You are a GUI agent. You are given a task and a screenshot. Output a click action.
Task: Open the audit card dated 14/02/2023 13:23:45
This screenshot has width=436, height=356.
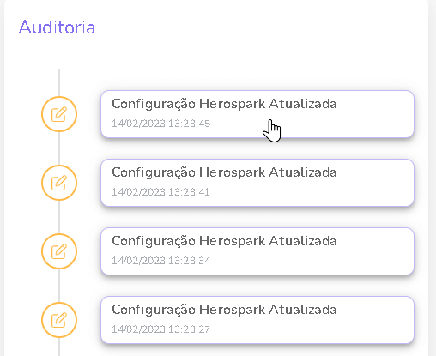coord(257,114)
